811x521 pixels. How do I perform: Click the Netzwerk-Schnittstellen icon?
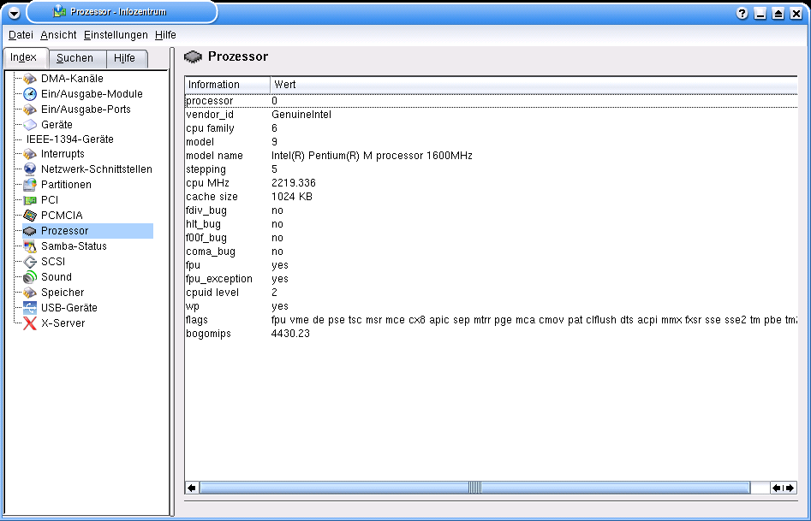coord(30,169)
